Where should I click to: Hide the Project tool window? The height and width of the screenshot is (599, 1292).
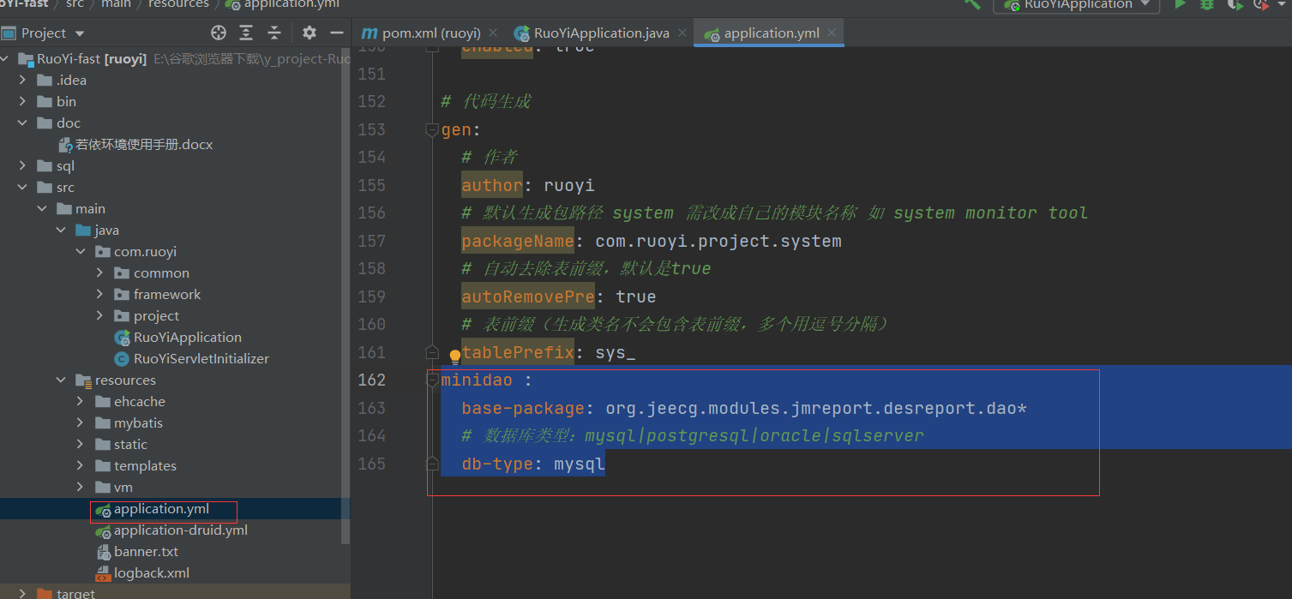click(x=336, y=33)
